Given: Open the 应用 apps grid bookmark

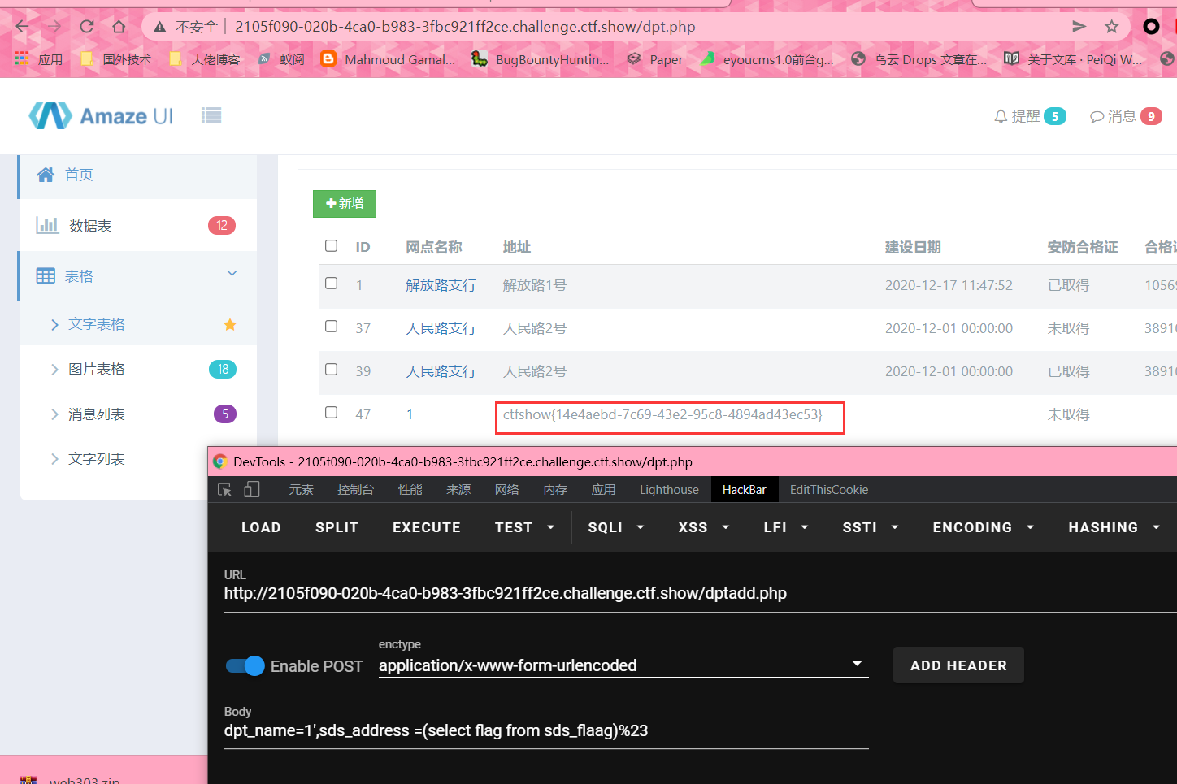Looking at the screenshot, I should [x=39, y=59].
